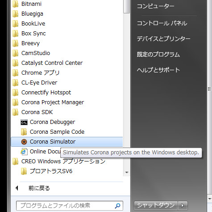
Task: Click the Bitnami folder icon
Action: 15,4
